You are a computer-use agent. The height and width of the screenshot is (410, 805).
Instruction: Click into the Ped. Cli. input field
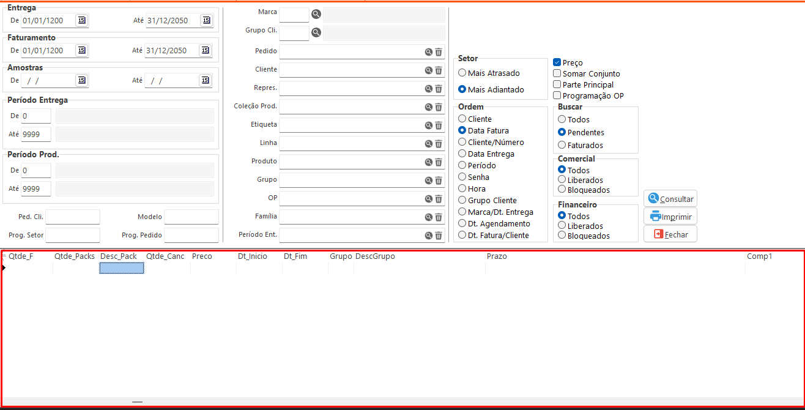(72, 217)
